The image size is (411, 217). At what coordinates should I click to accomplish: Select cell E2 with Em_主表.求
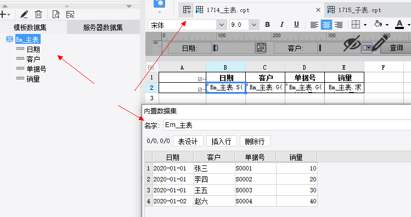(x=345, y=88)
